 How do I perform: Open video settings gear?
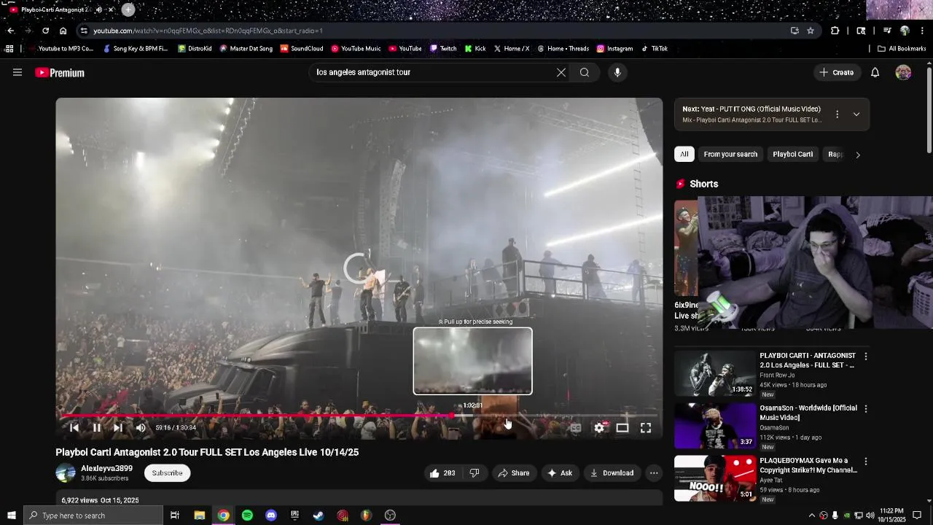599,428
